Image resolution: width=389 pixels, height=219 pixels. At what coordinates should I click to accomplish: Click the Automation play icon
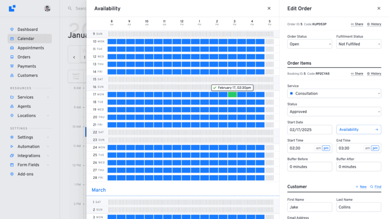tap(12, 146)
